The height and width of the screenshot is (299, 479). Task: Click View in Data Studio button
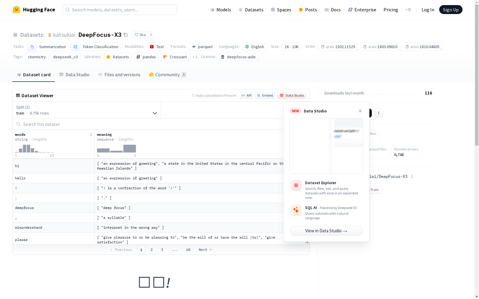click(326, 231)
